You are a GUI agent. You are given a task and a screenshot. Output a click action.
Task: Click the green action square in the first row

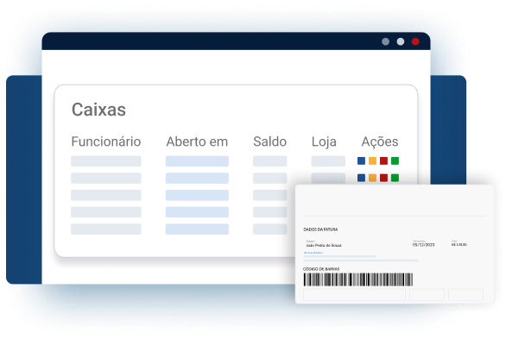tap(395, 160)
